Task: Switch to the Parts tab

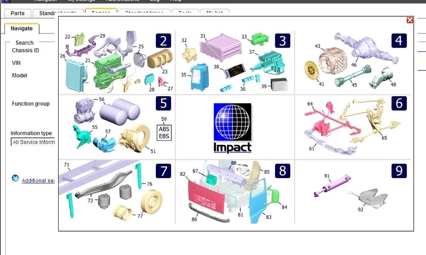Action: (17, 13)
